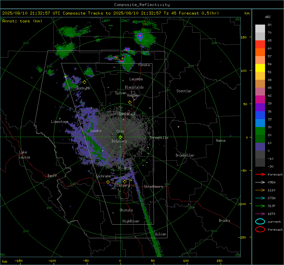The image size is (284, 265).
Task: Click the Lake Louise label
Action: coord(24,155)
